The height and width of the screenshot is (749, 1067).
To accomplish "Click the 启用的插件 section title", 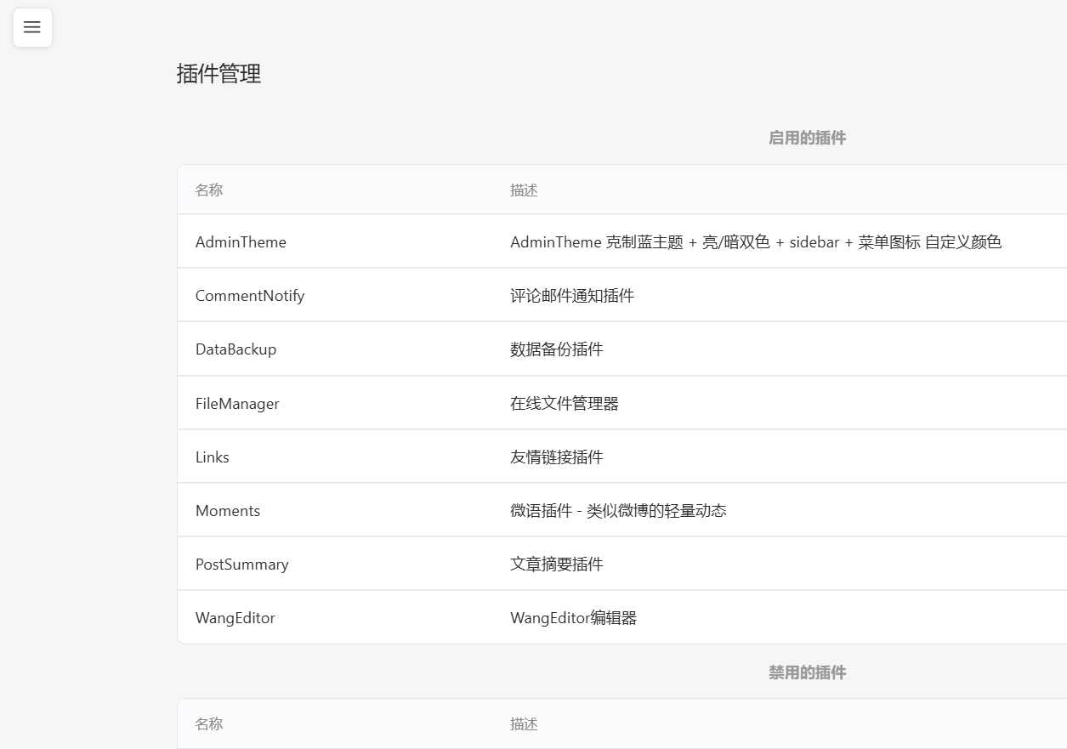I will coord(808,138).
